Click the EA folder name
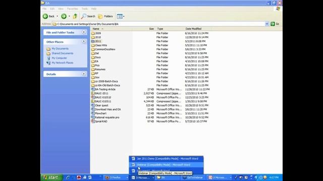Screen dimensions: 323x181 tap(96, 61)
